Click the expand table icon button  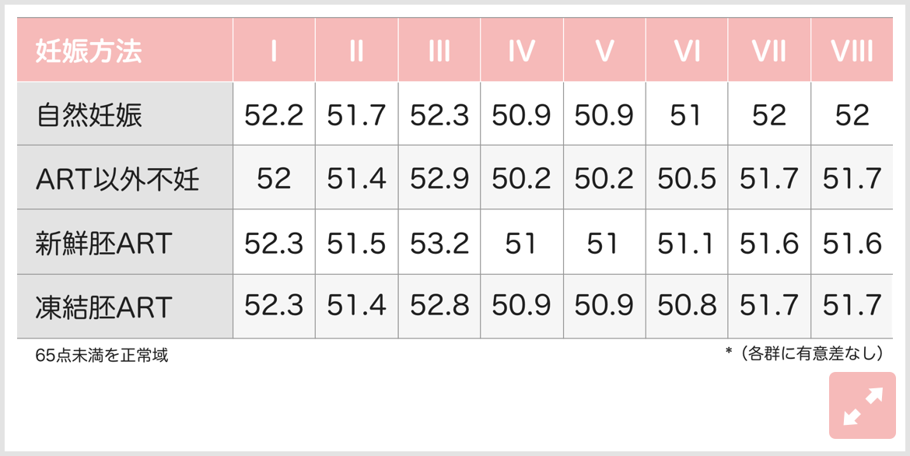click(862, 405)
